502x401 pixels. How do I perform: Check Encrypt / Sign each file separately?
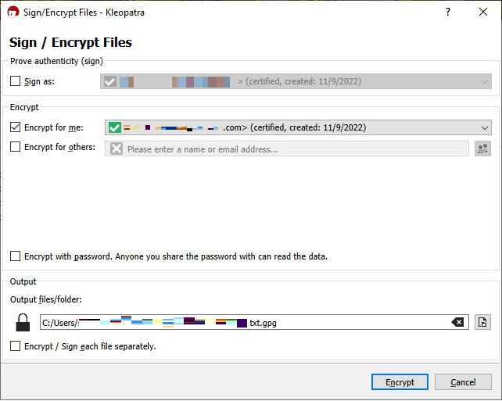tap(16, 346)
